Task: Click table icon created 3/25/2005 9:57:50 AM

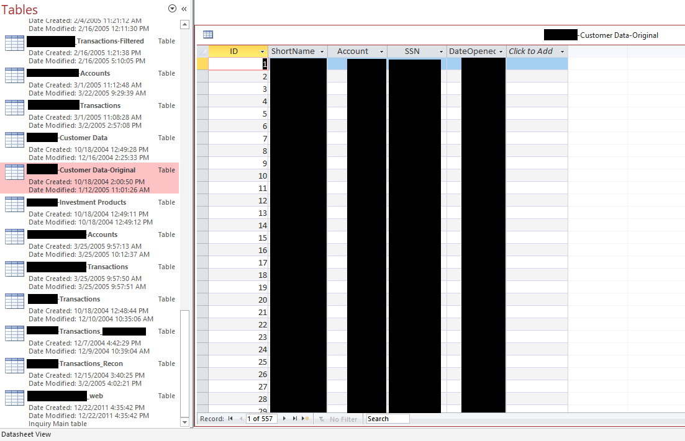Action: 14,269
